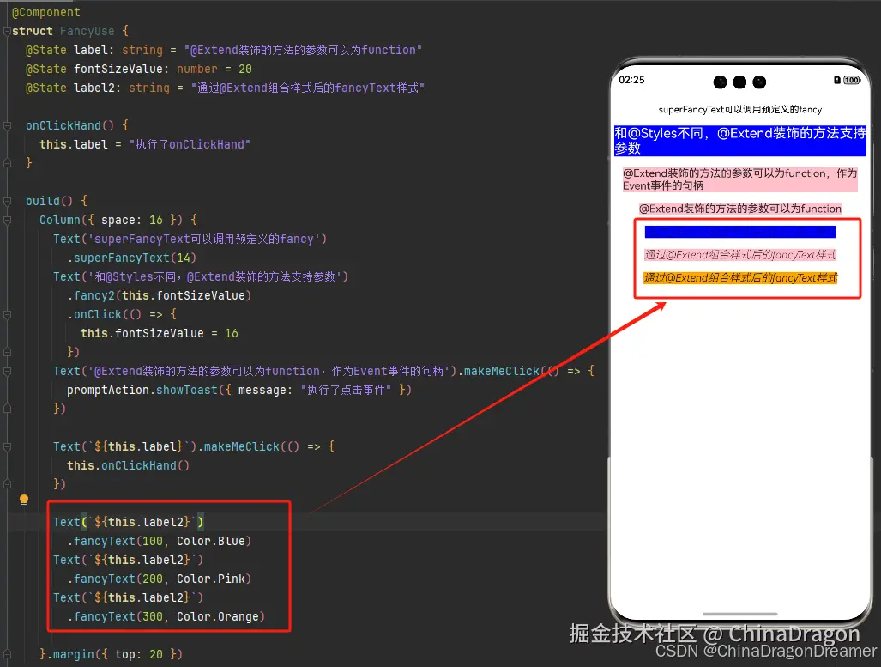Click the FancyUse struct name
This screenshot has height=667, width=881.
click(87, 32)
